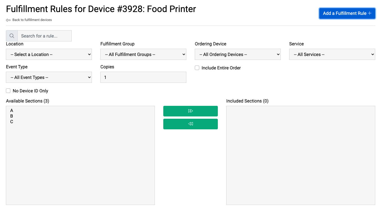
Task: Click into the Copies input field
Action: (x=143, y=77)
